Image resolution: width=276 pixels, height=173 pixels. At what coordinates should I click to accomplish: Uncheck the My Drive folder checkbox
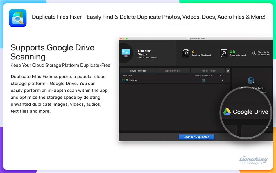(x=123, y=80)
